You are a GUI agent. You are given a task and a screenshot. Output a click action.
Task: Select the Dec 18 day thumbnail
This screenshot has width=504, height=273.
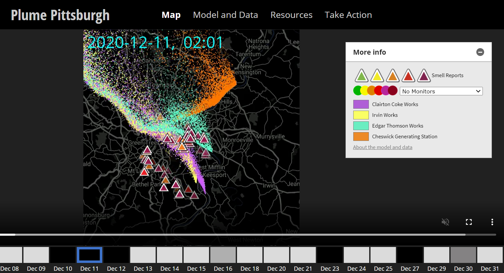pos(250,255)
